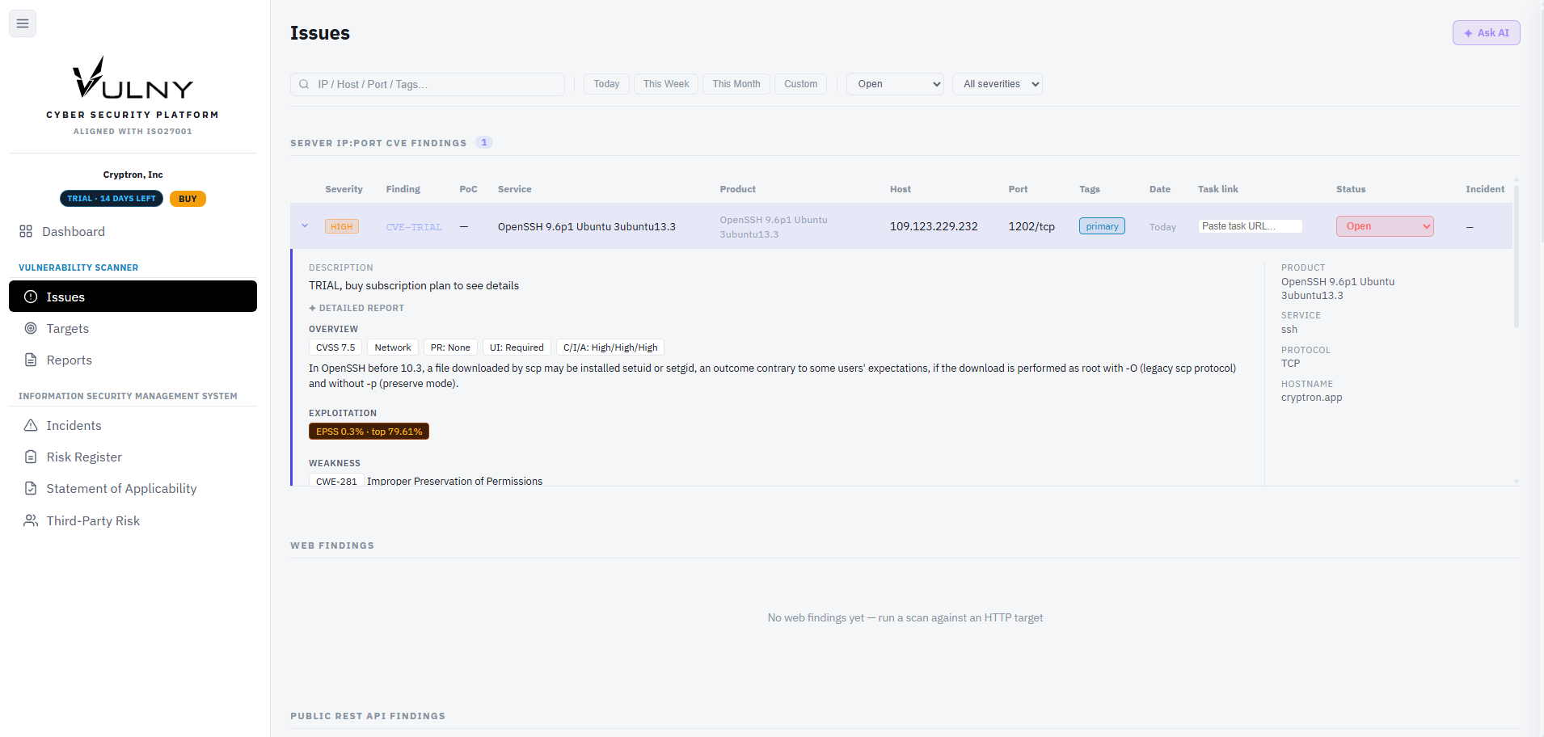Click the Service cell OpenSSH 9.6p1
The image size is (1544, 737).
(587, 226)
